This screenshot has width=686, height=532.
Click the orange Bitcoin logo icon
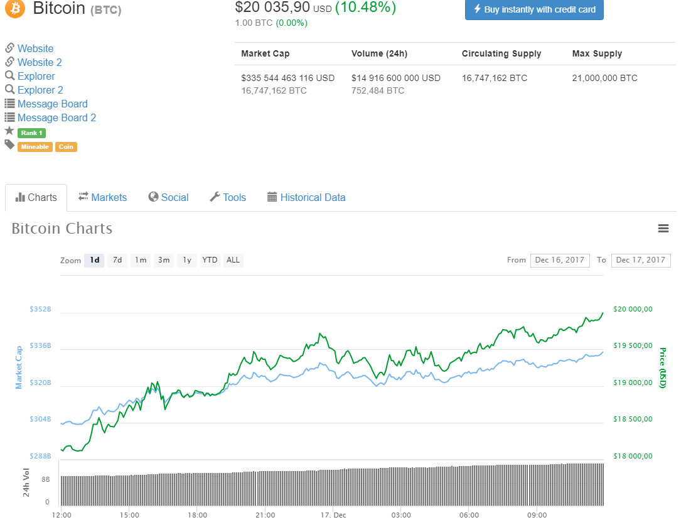(14, 8)
